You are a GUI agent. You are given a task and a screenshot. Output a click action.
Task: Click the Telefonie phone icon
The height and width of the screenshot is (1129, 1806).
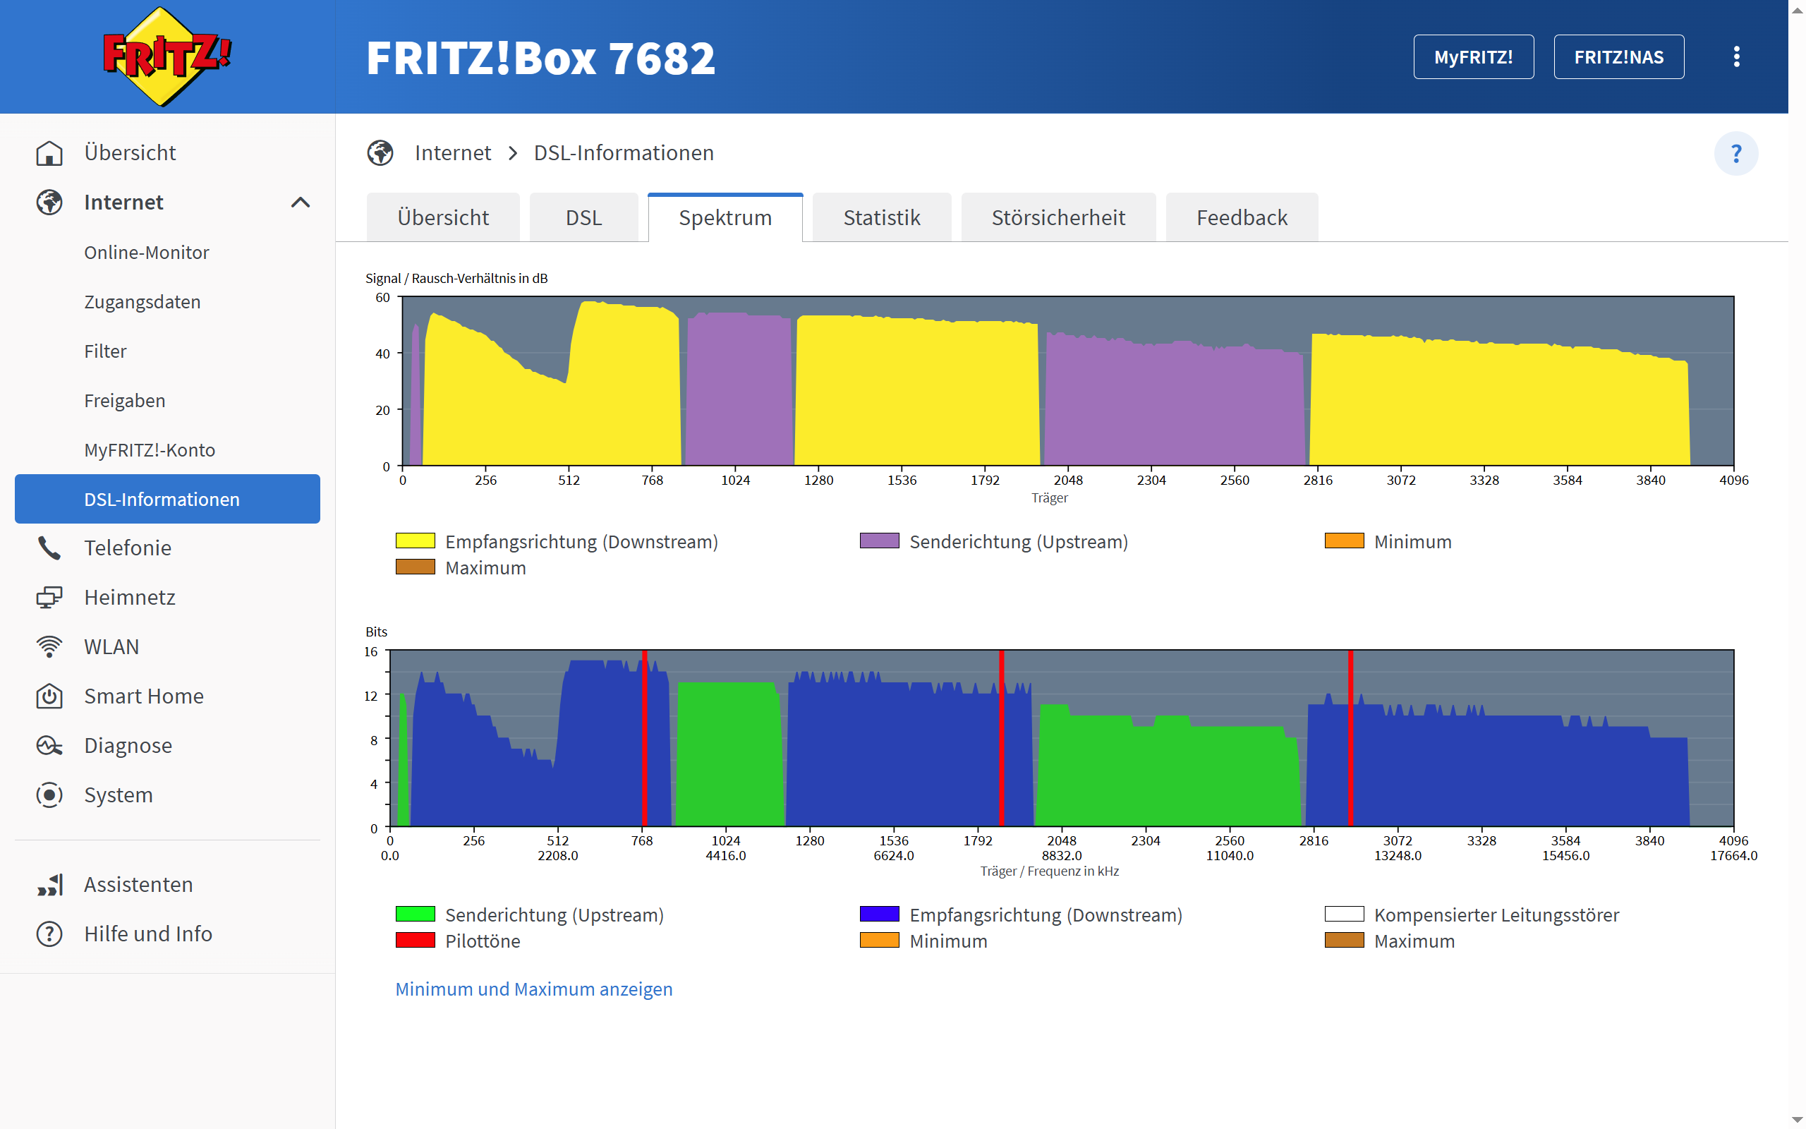49,548
